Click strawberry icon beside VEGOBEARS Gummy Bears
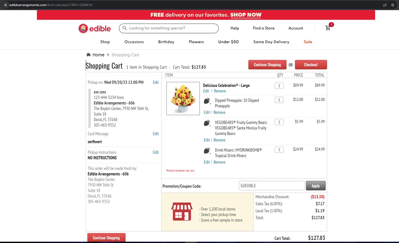Screen dimensions: 399x243 click(207, 123)
